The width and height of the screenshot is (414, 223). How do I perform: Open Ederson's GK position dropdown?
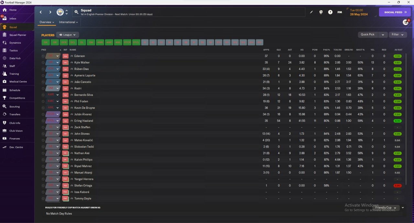[53, 56]
